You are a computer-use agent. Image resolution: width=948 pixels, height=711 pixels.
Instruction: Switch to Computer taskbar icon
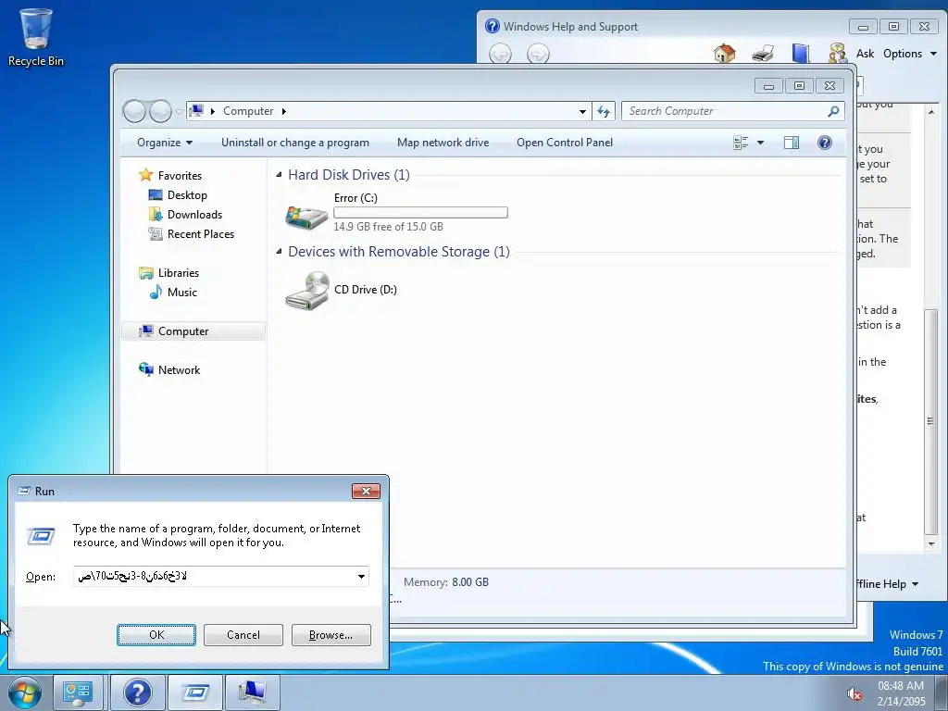(252, 692)
